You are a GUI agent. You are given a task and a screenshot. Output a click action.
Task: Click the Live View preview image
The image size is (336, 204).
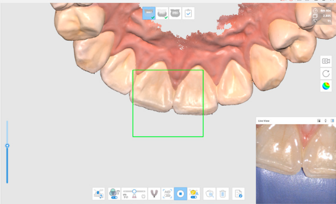296,164
